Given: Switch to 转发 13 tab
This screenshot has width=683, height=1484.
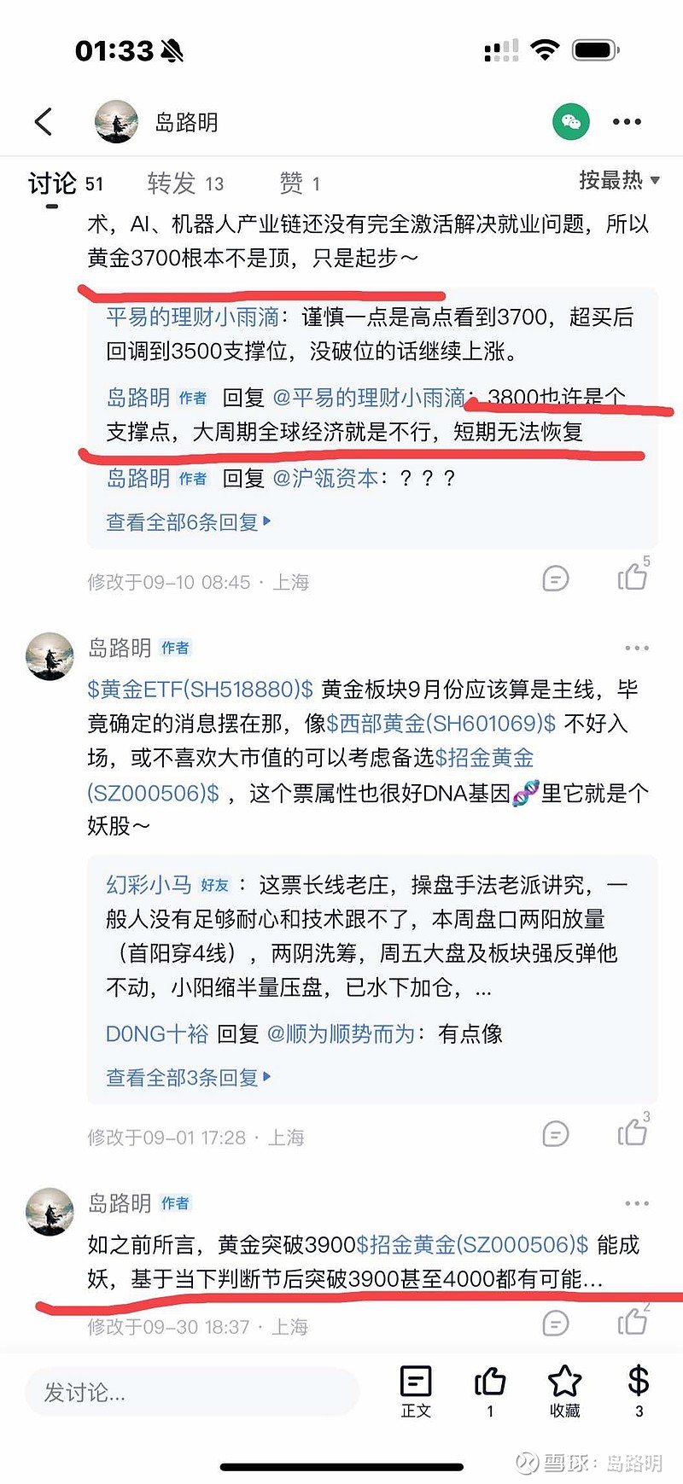Looking at the screenshot, I should click(185, 183).
